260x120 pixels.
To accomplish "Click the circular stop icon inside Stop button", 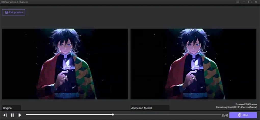I will [x=239, y=115].
